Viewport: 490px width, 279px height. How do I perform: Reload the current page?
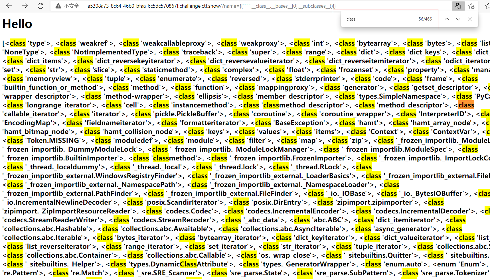[x=41, y=6]
